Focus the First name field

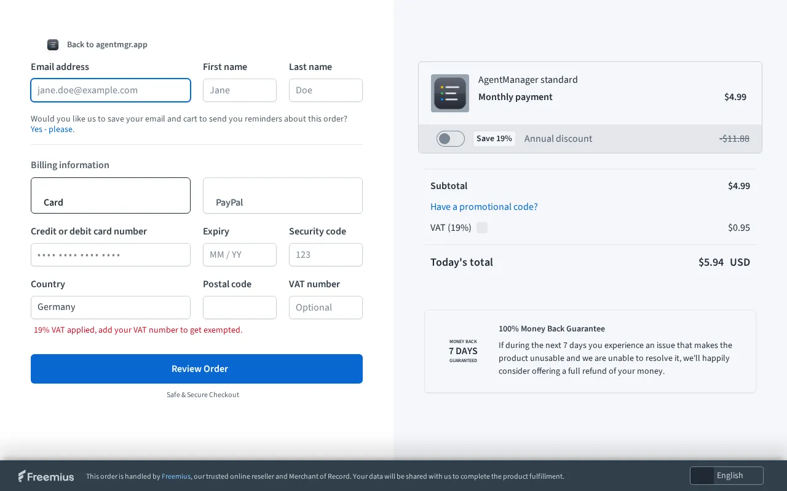[240, 90]
